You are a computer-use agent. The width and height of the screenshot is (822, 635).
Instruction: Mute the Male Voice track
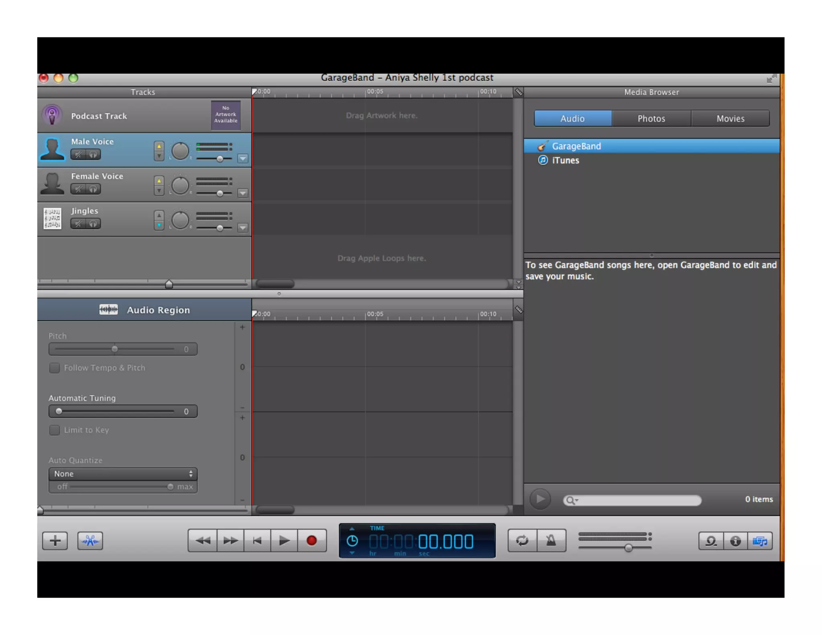coord(78,155)
